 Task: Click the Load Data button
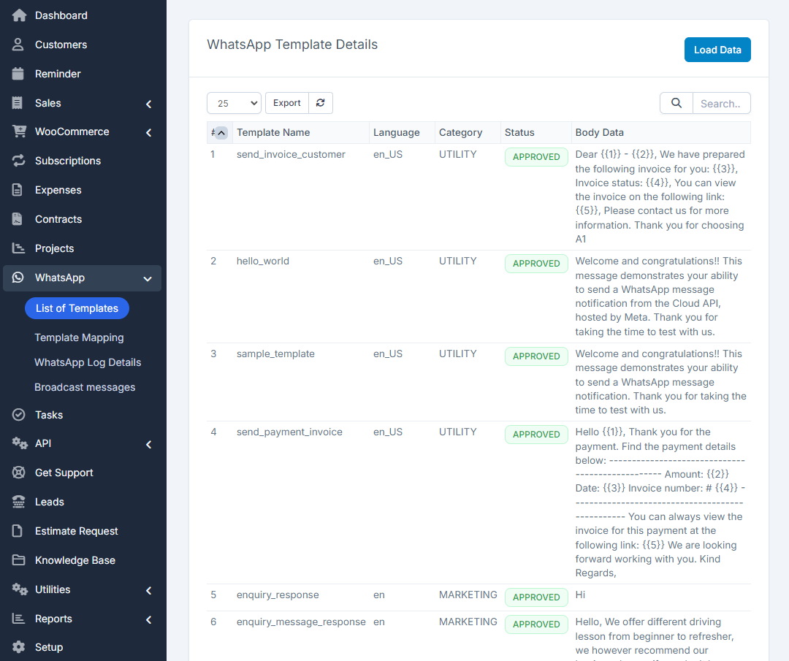click(x=717, y=49)
